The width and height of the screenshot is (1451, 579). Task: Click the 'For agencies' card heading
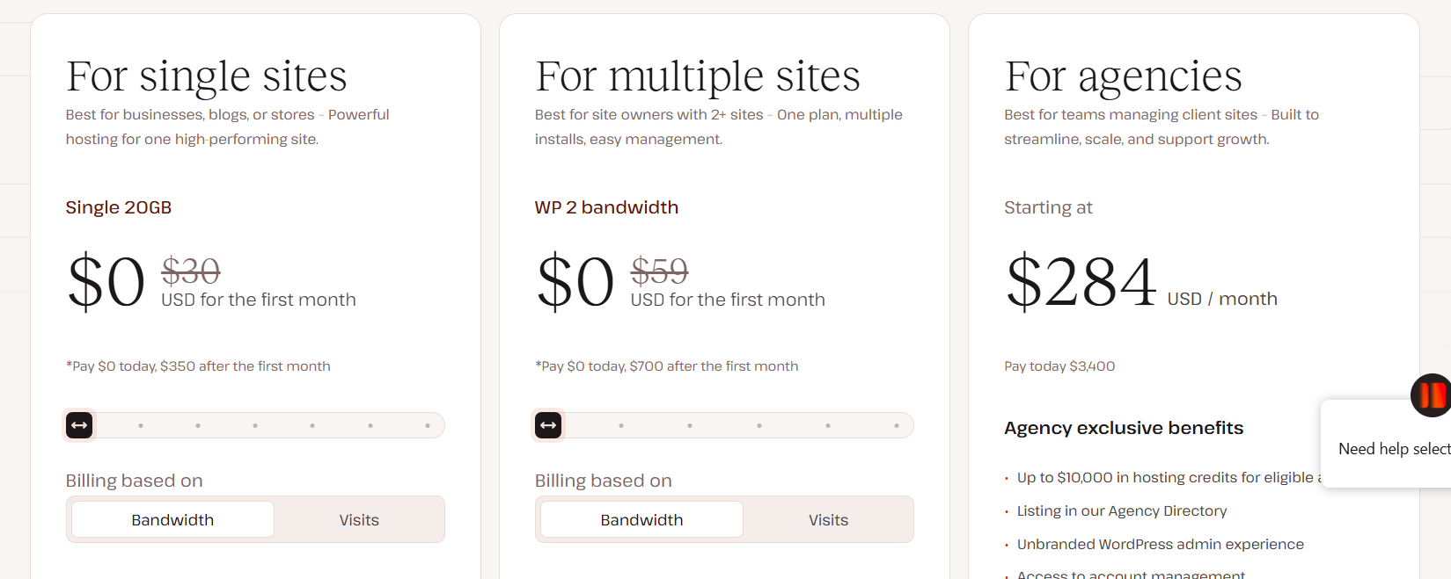[x=1124, y=76]
